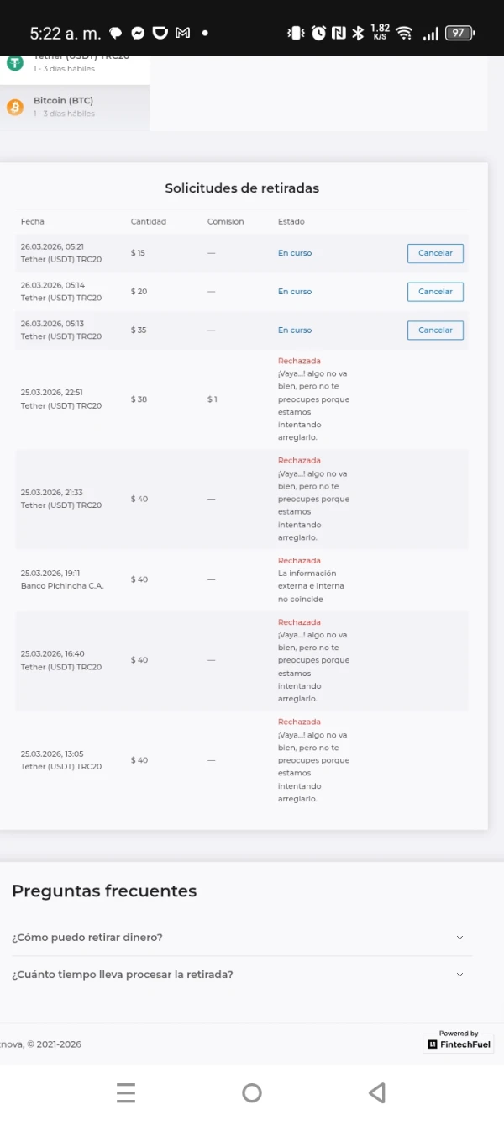Select the Bitcoin (BTC) option label
This screenshot has height=1121, width=504.
point(63,101)
